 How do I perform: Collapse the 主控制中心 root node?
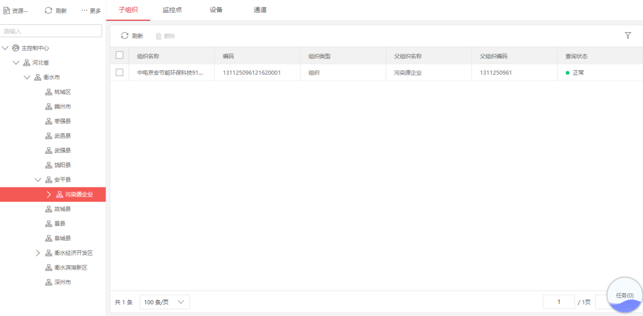[5, 48]
